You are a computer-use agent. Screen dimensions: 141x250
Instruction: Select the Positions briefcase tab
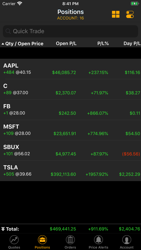pos(42,242)
